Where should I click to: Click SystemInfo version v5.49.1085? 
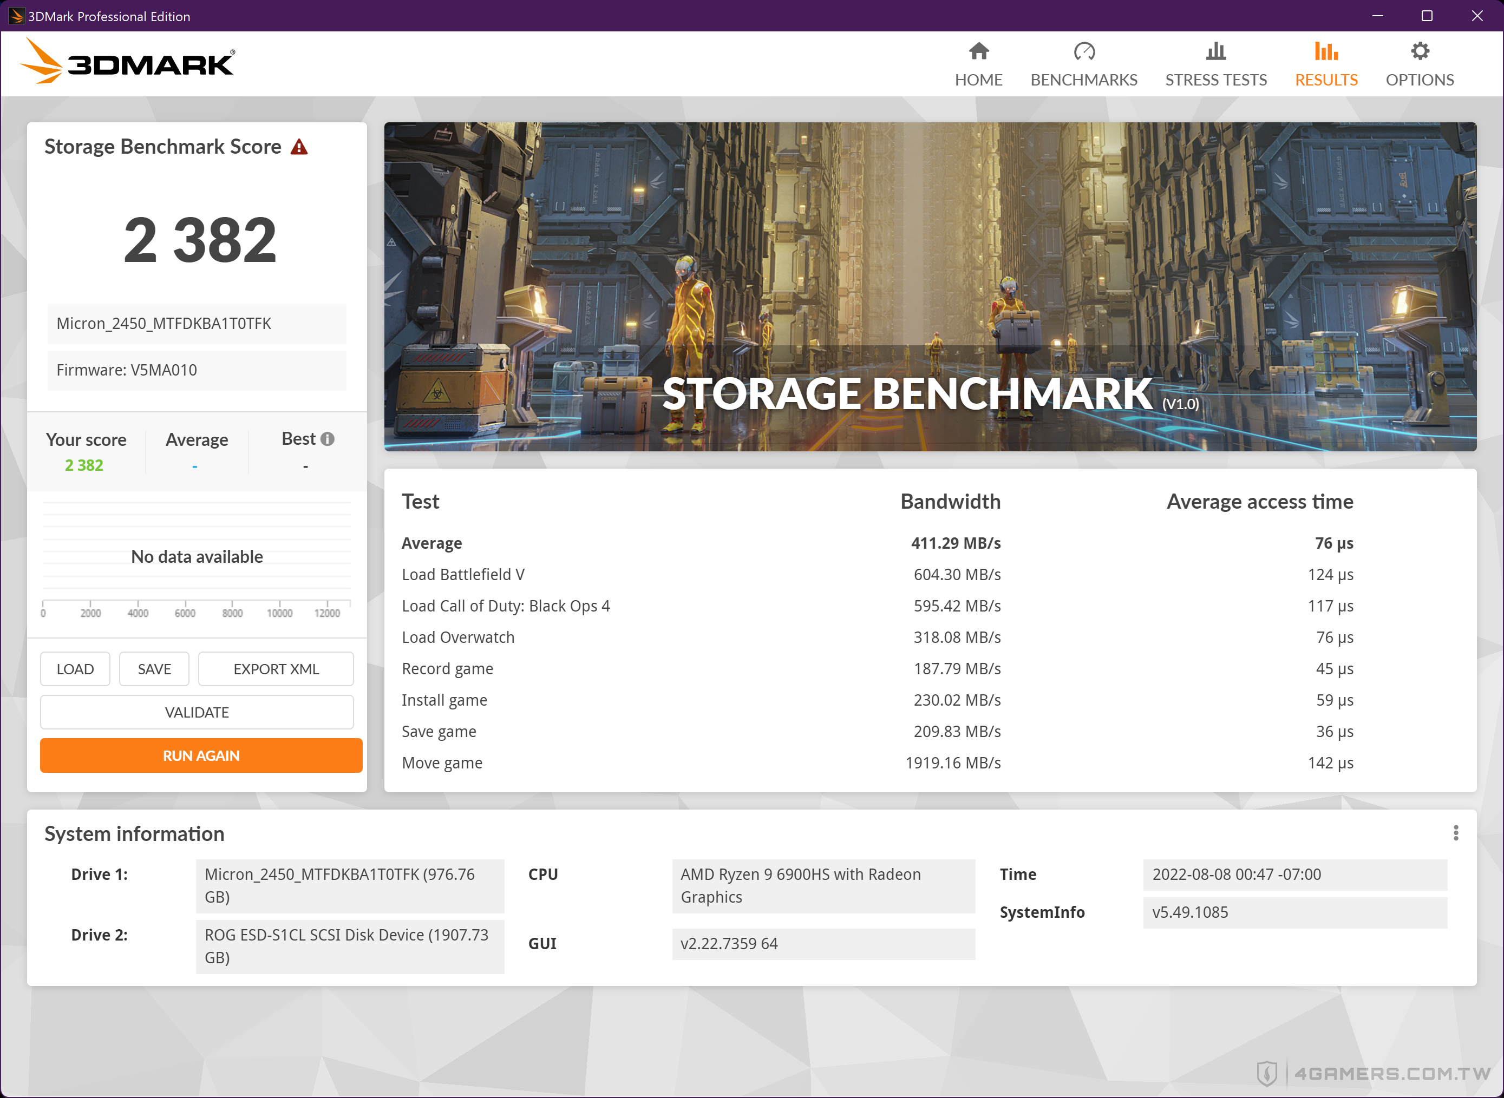coord(1294,912)
